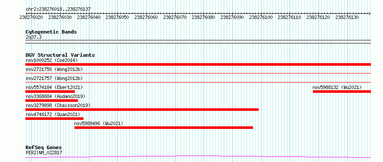Click the red bar under nsv5988496
The image size is (383, 162).
coord(164,128)
